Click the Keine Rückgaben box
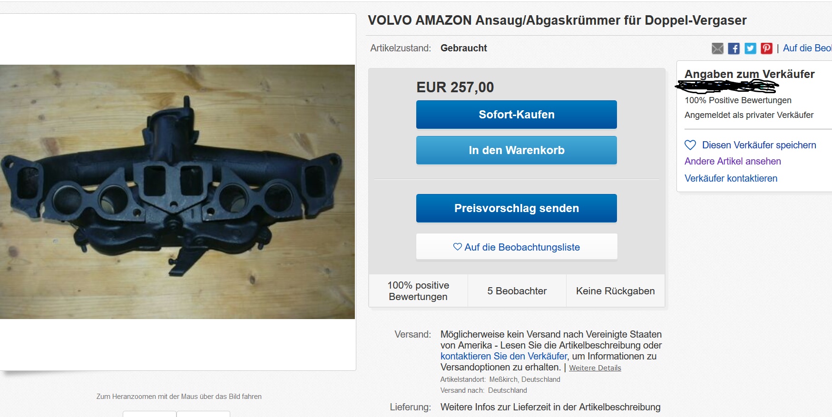The height and width of the screenshot is (417, 832). click(616, 291)
